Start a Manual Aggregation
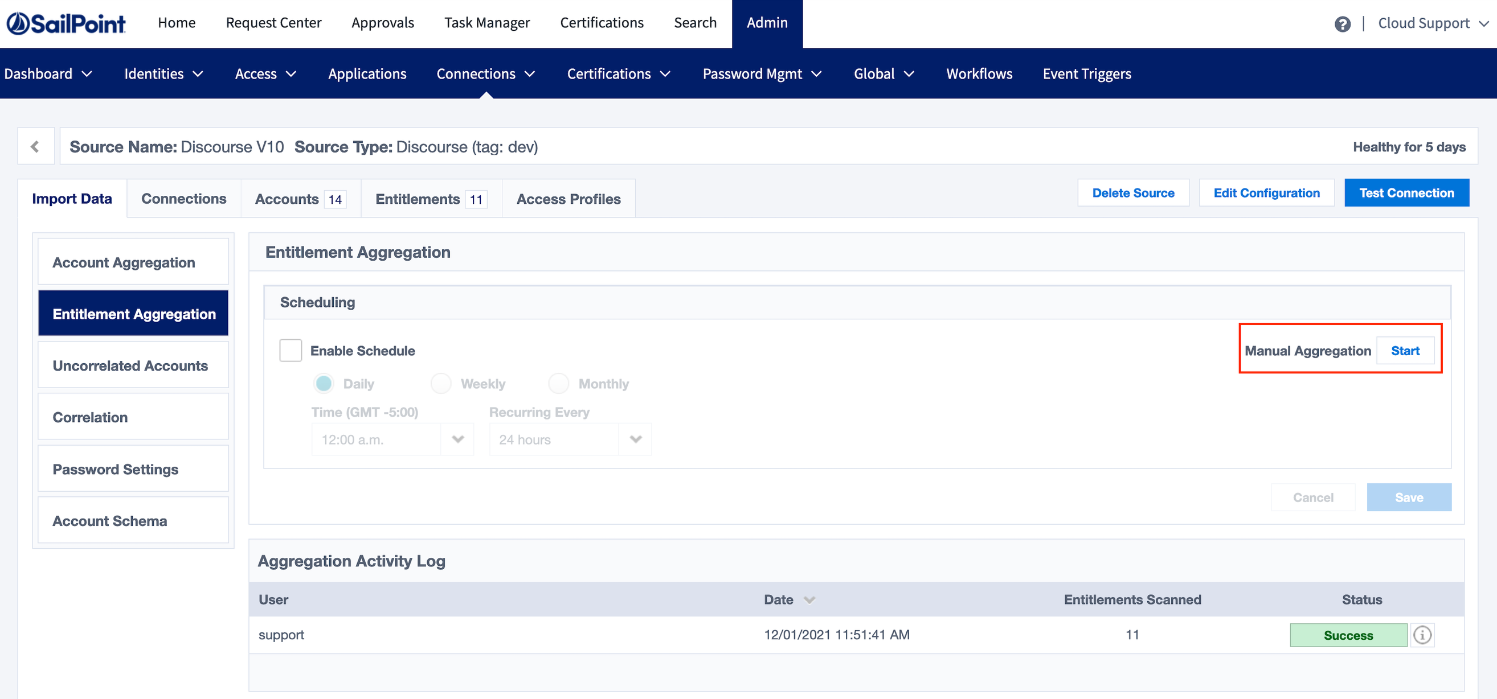Viewport: 1497px width, 699px height. (x=1405, y=350)
